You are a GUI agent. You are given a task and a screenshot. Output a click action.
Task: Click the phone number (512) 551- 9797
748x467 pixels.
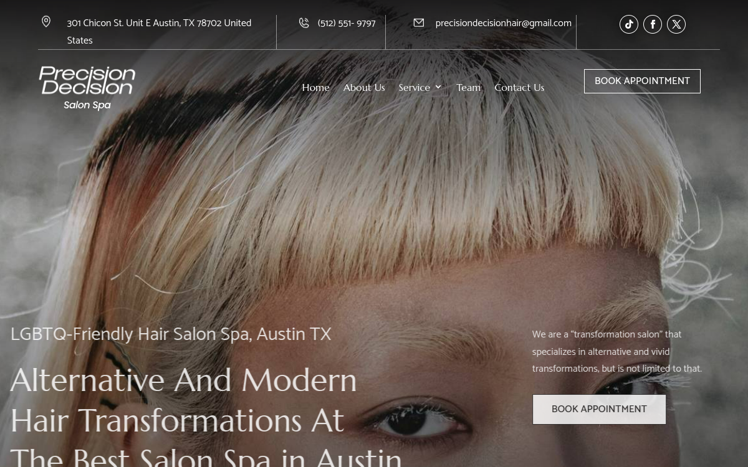click(x=347, y=24)
